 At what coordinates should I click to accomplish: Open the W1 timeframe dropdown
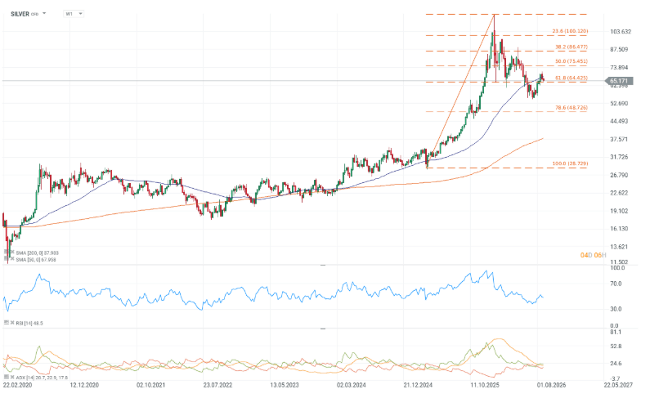74,14
